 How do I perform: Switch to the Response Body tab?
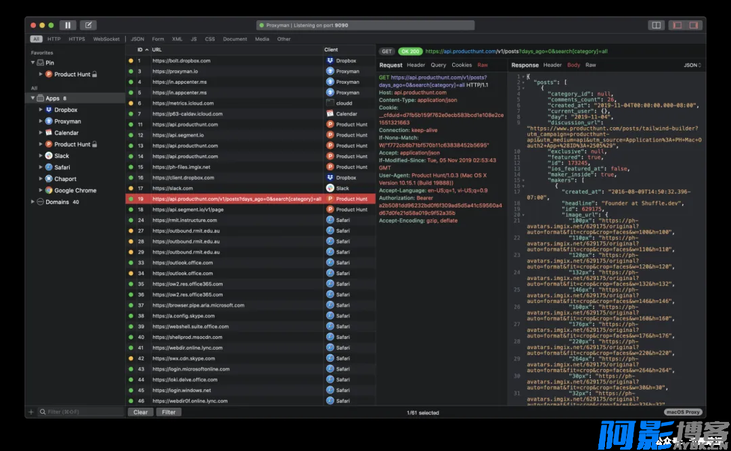click(x=573, y=65)
